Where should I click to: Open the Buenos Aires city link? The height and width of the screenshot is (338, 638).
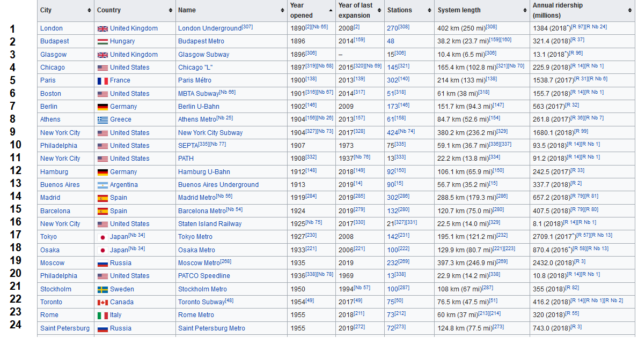[x=60, y=185]
